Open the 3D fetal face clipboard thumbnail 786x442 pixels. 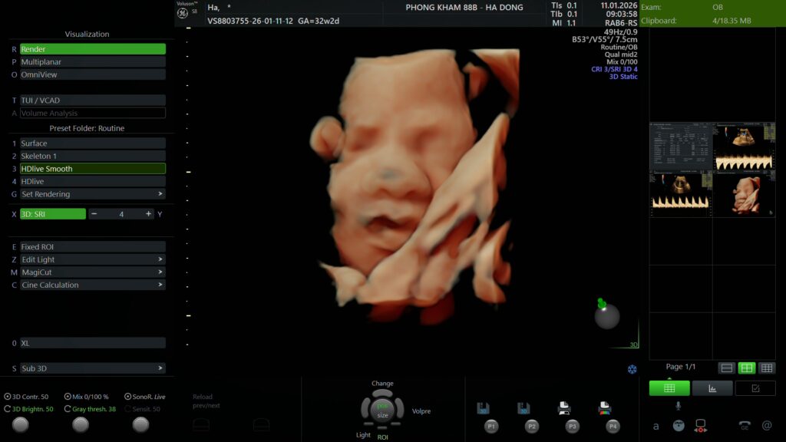point(744,193)
